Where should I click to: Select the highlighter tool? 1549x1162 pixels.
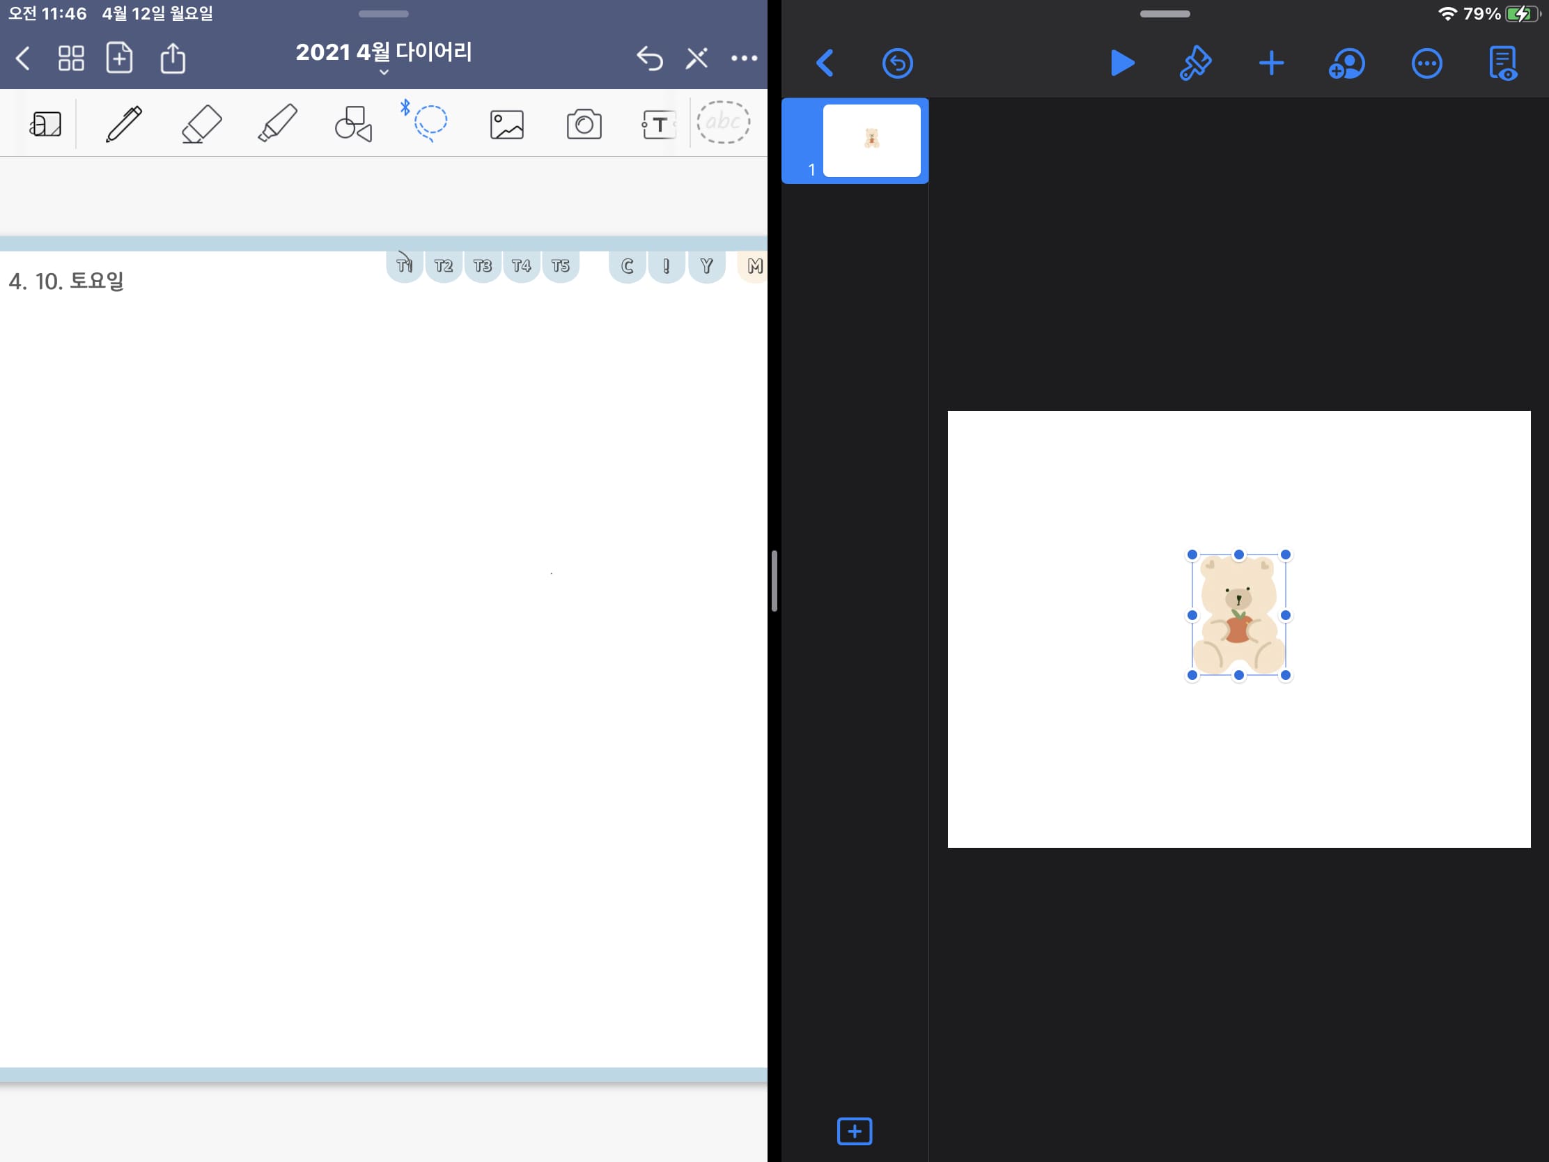[x=278, y=124]
